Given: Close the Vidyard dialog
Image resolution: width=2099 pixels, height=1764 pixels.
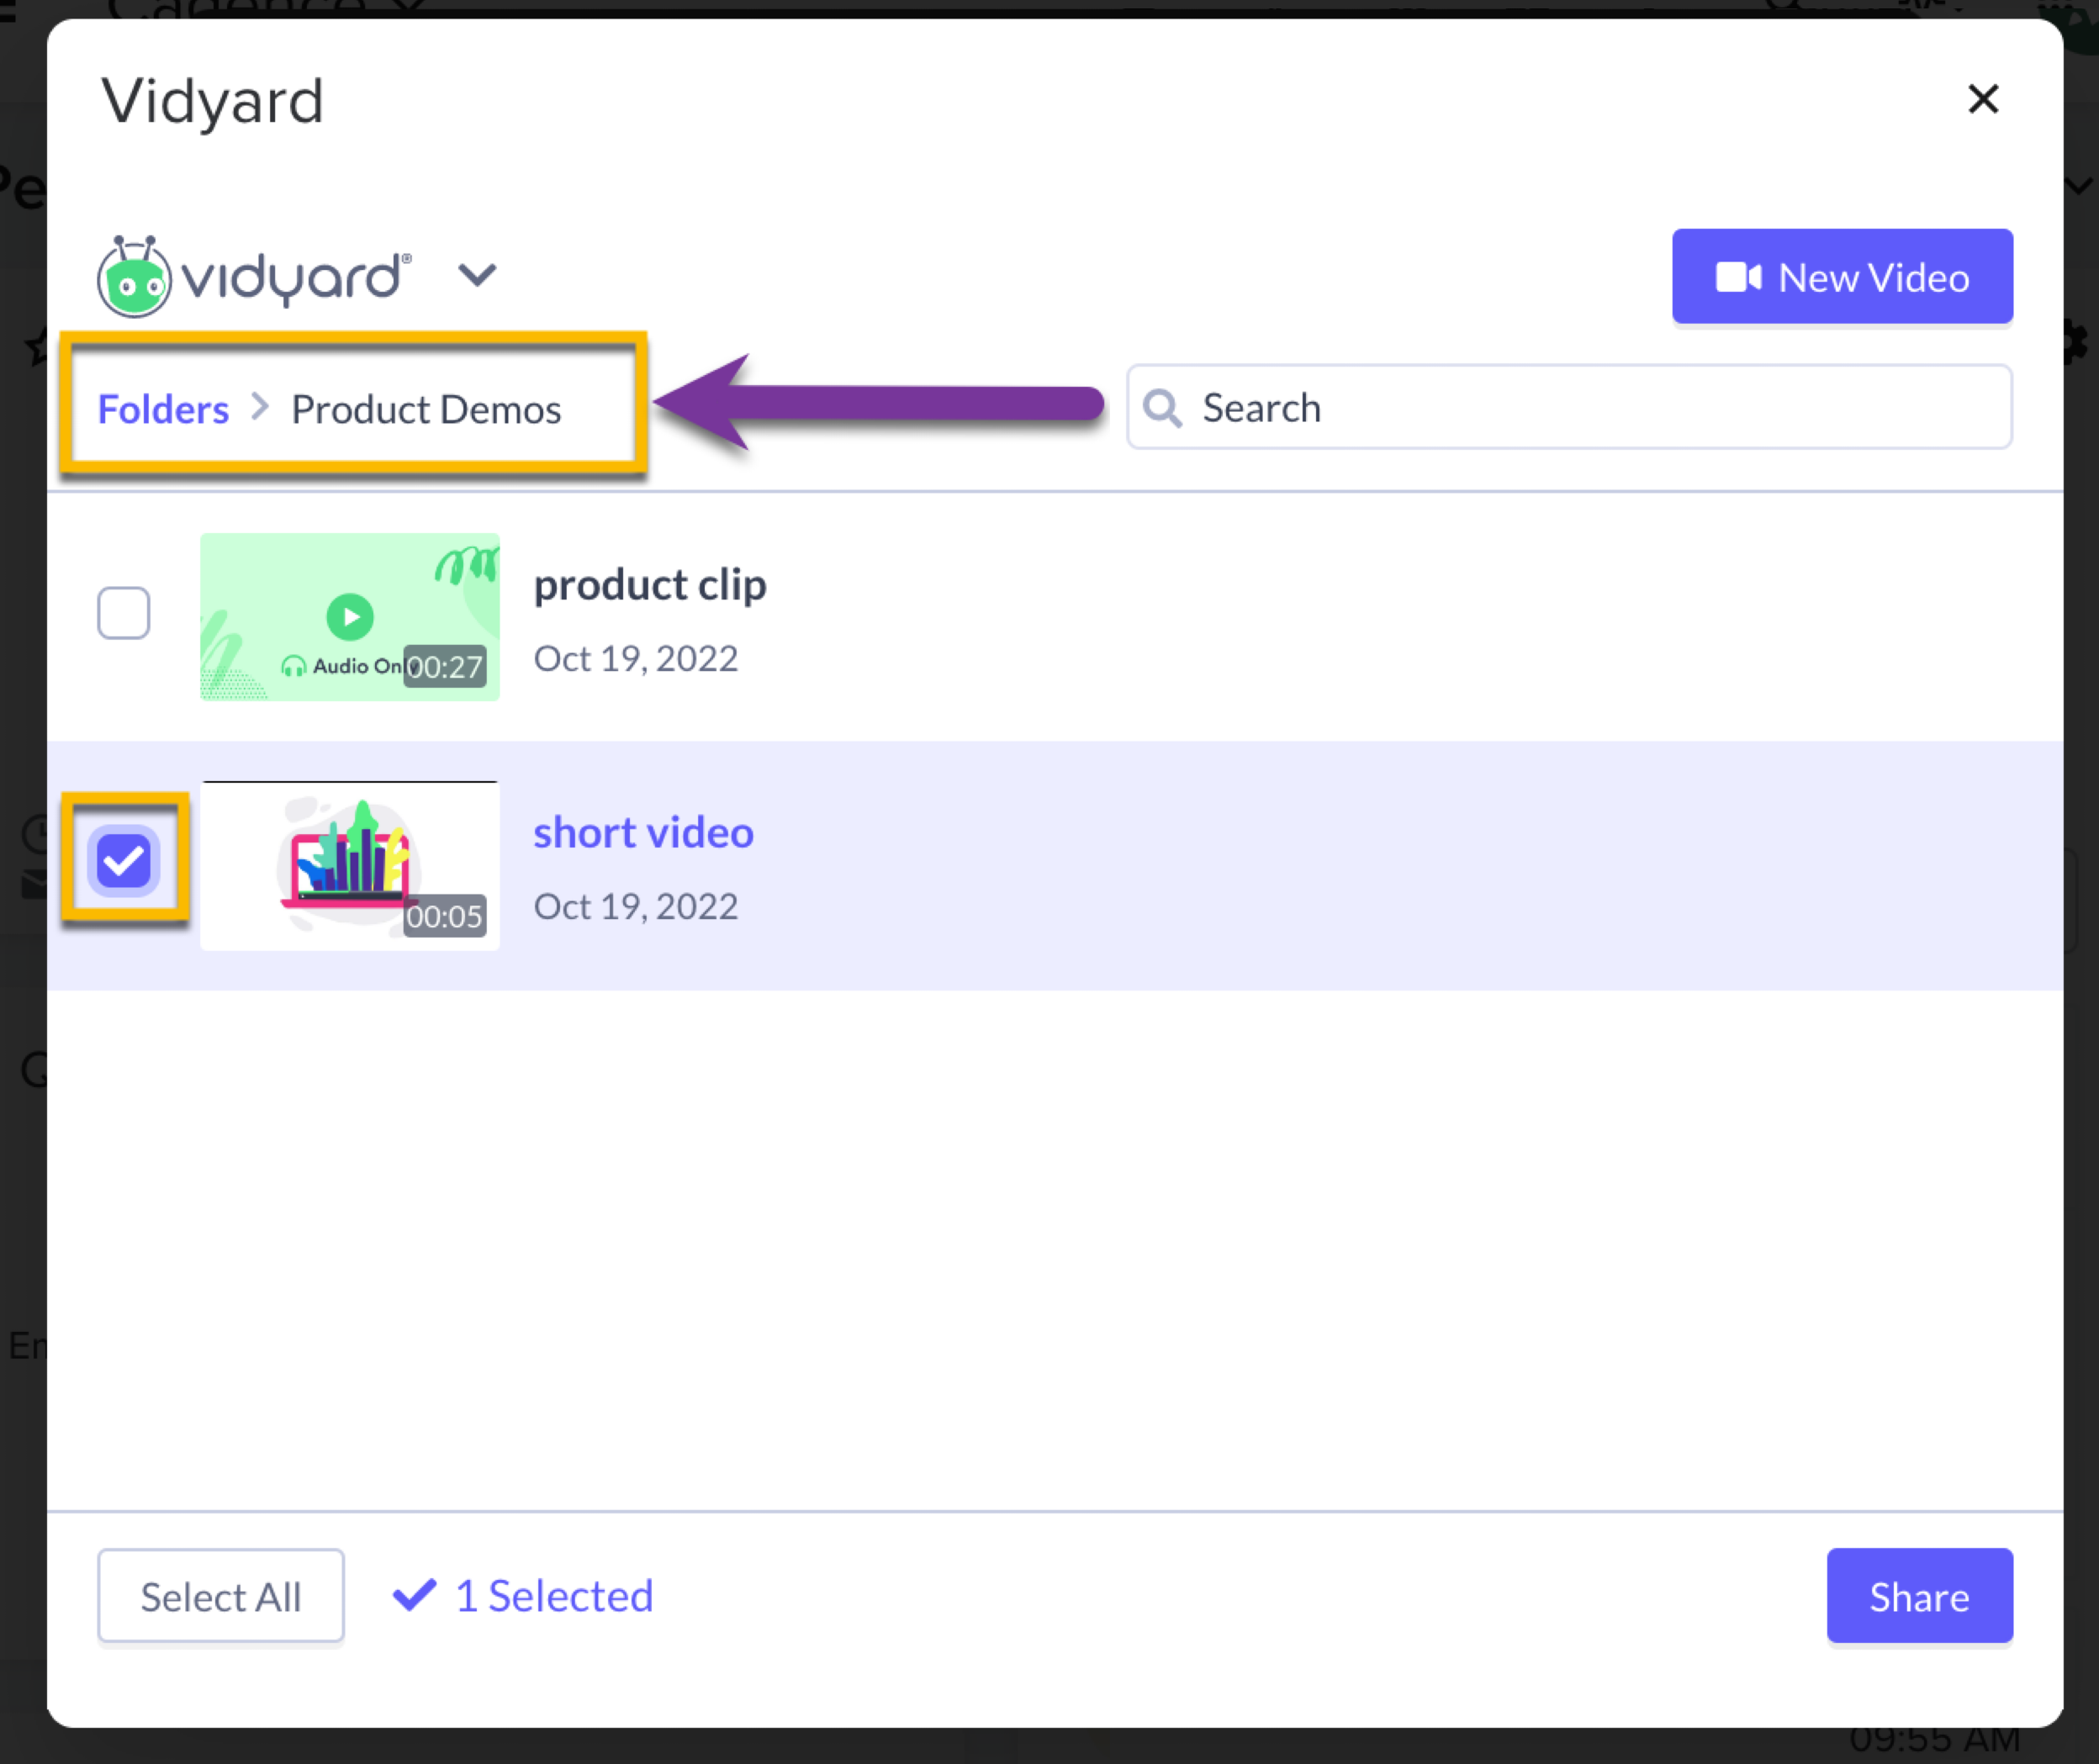Looking at the screenshot, I should [1982, 99].
